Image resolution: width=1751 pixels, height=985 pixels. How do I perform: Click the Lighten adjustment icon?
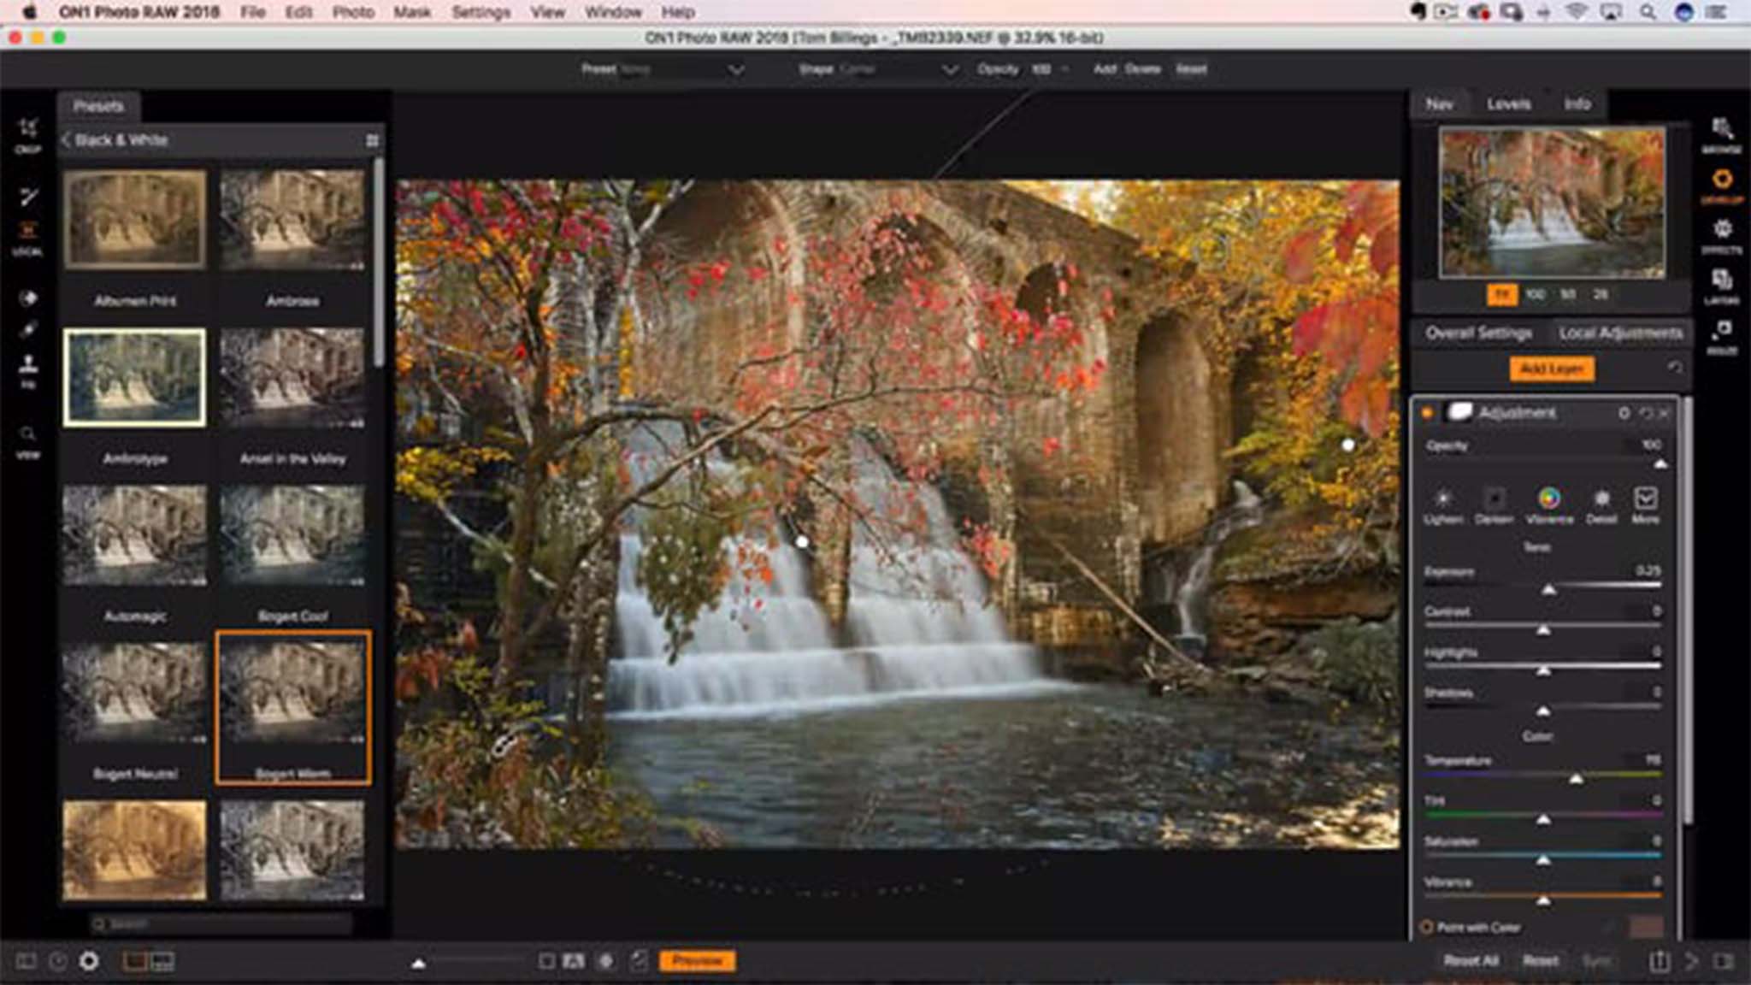pyautogui.click(x=1442, y=499)
